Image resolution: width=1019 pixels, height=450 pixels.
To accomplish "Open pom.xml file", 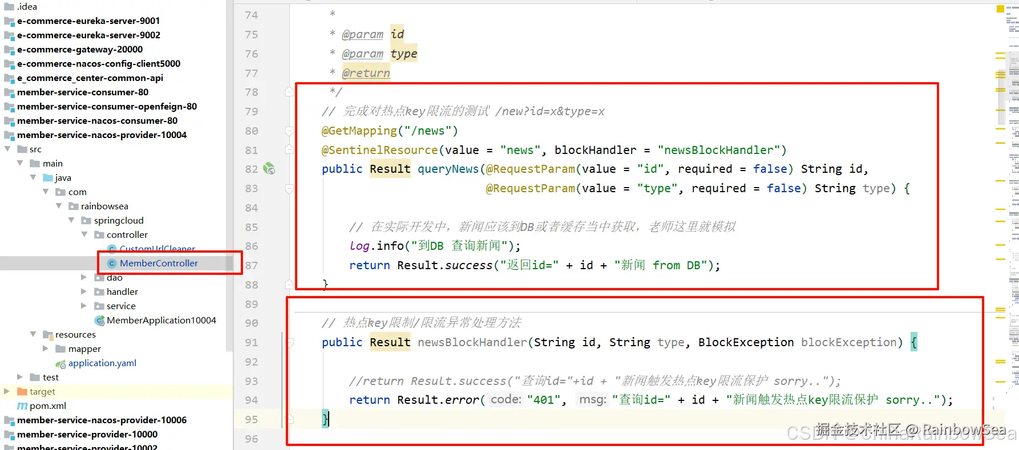I will coord(48,406).
